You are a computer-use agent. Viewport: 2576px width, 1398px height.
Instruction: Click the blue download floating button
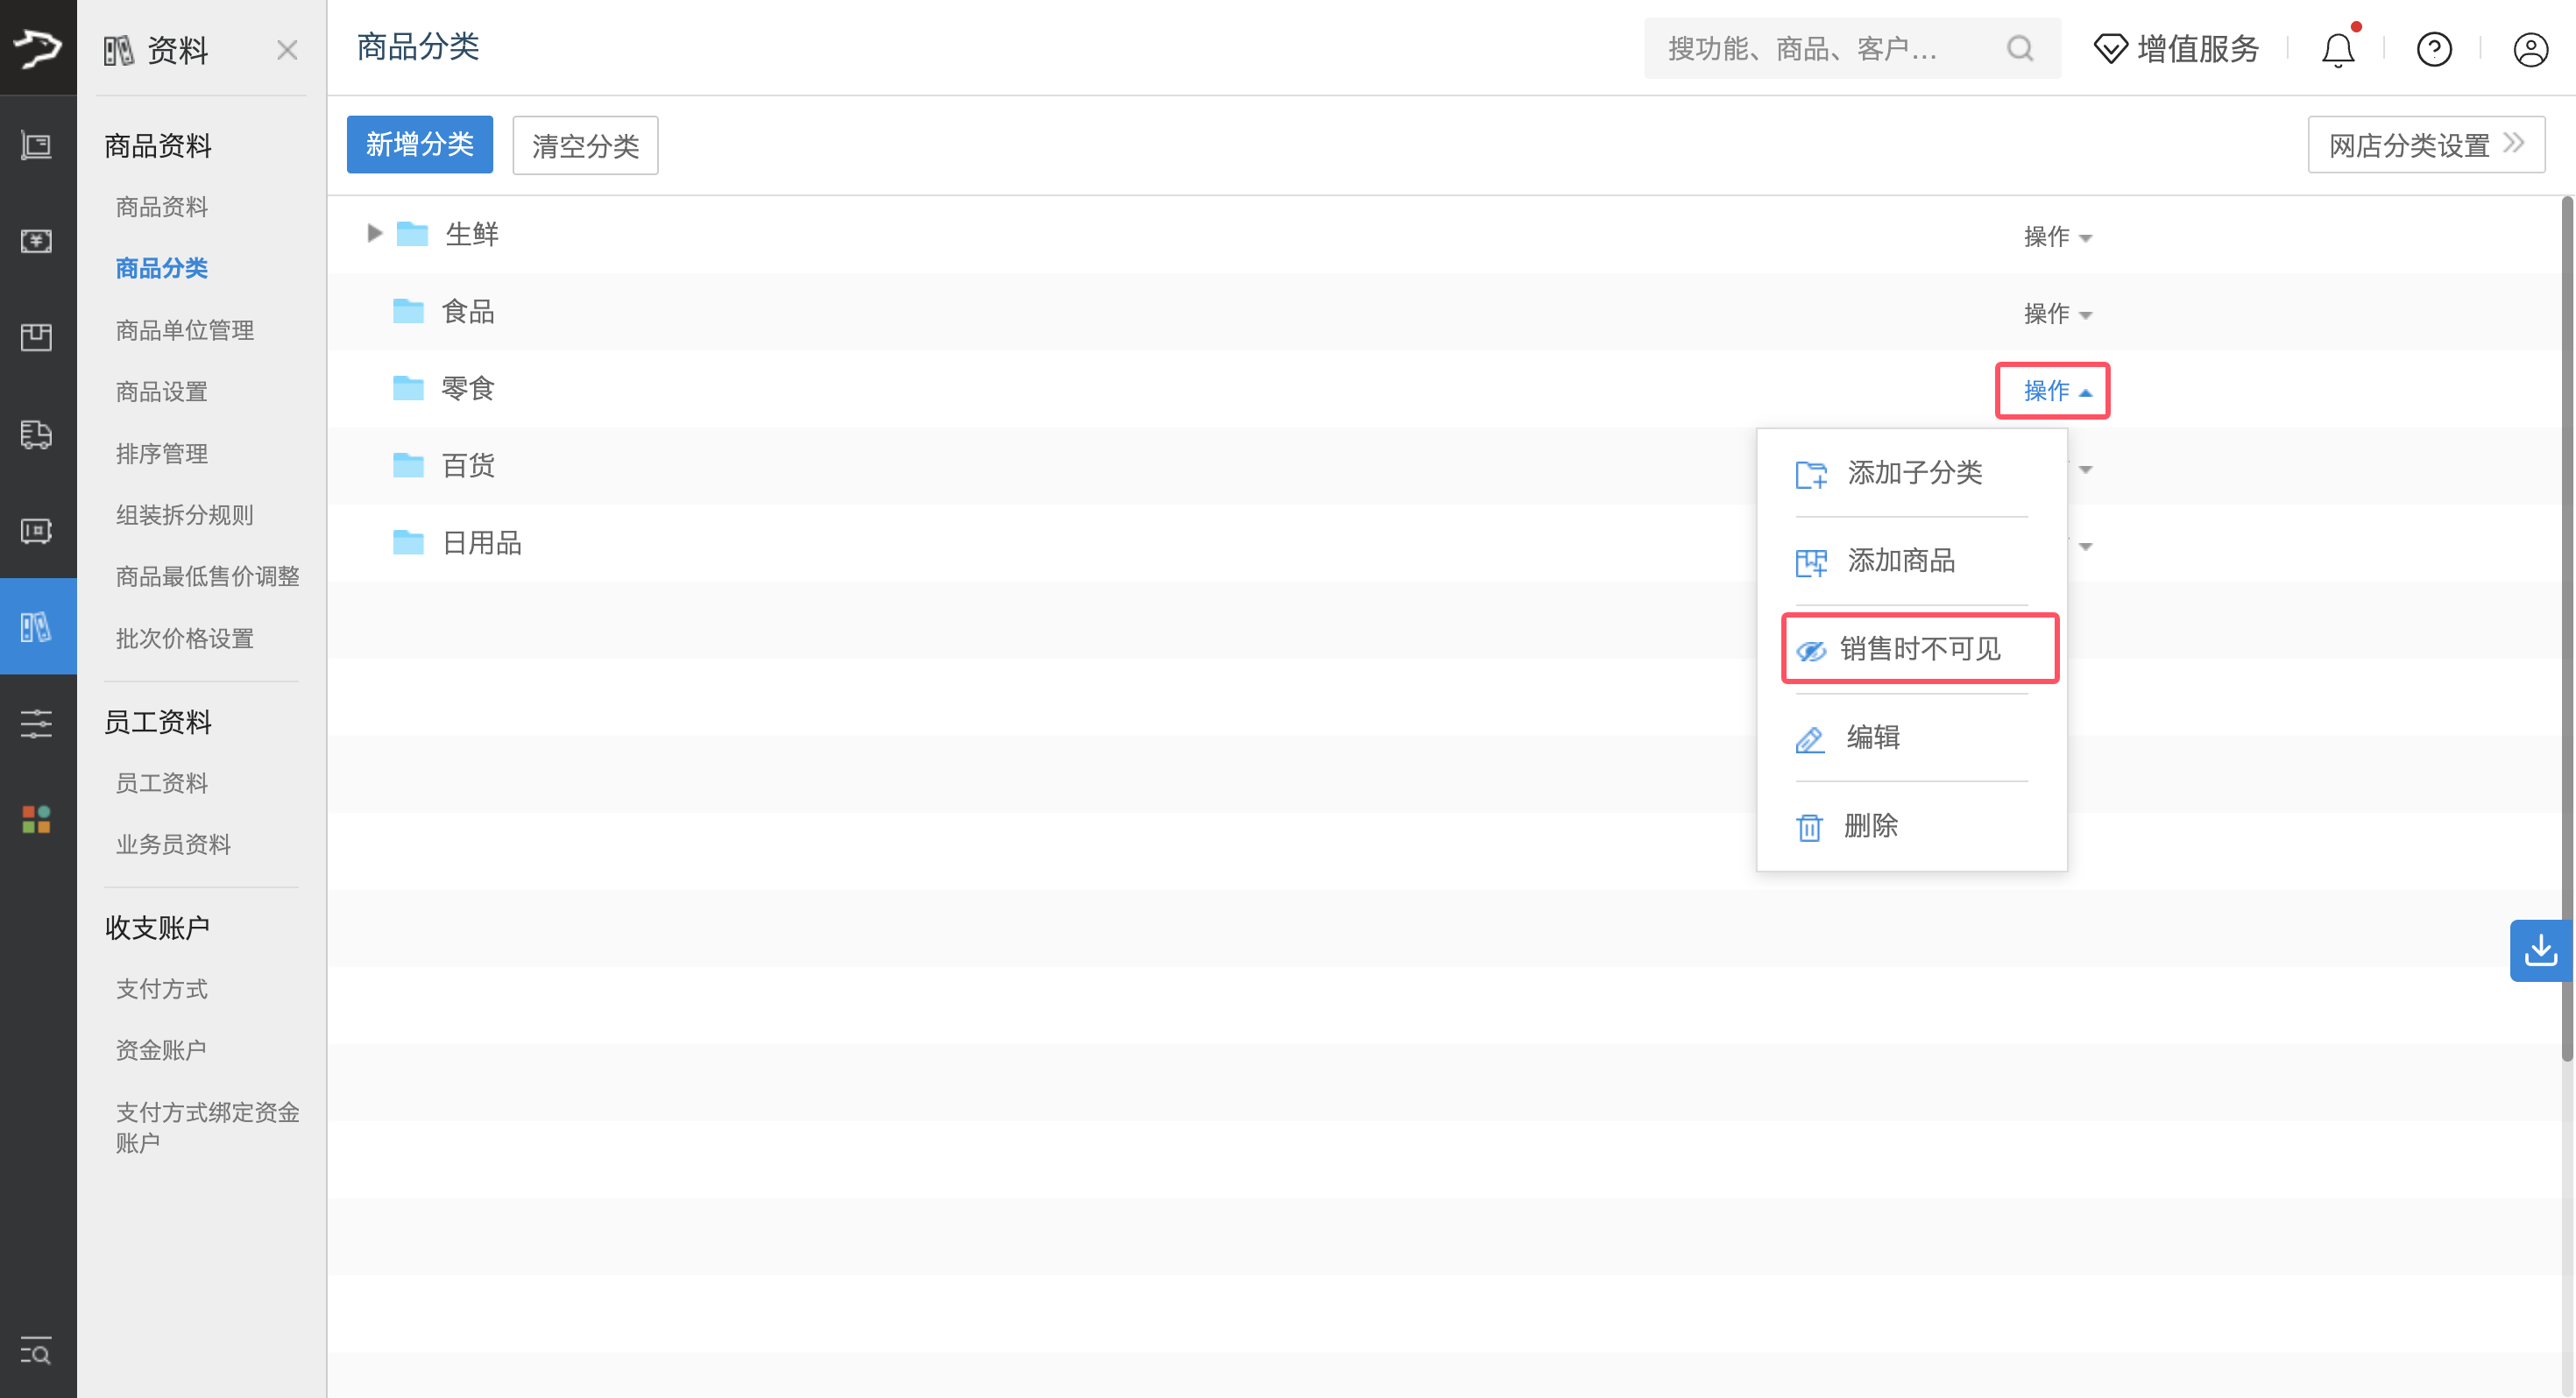coord(2540,950)
